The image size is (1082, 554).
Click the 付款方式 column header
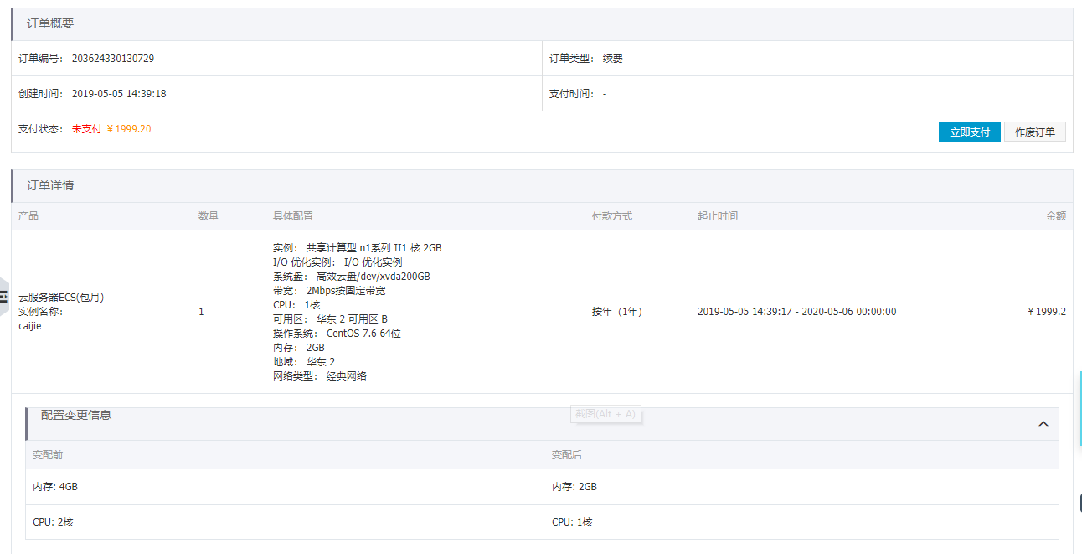pyautogui.click(x=611, y=216)
